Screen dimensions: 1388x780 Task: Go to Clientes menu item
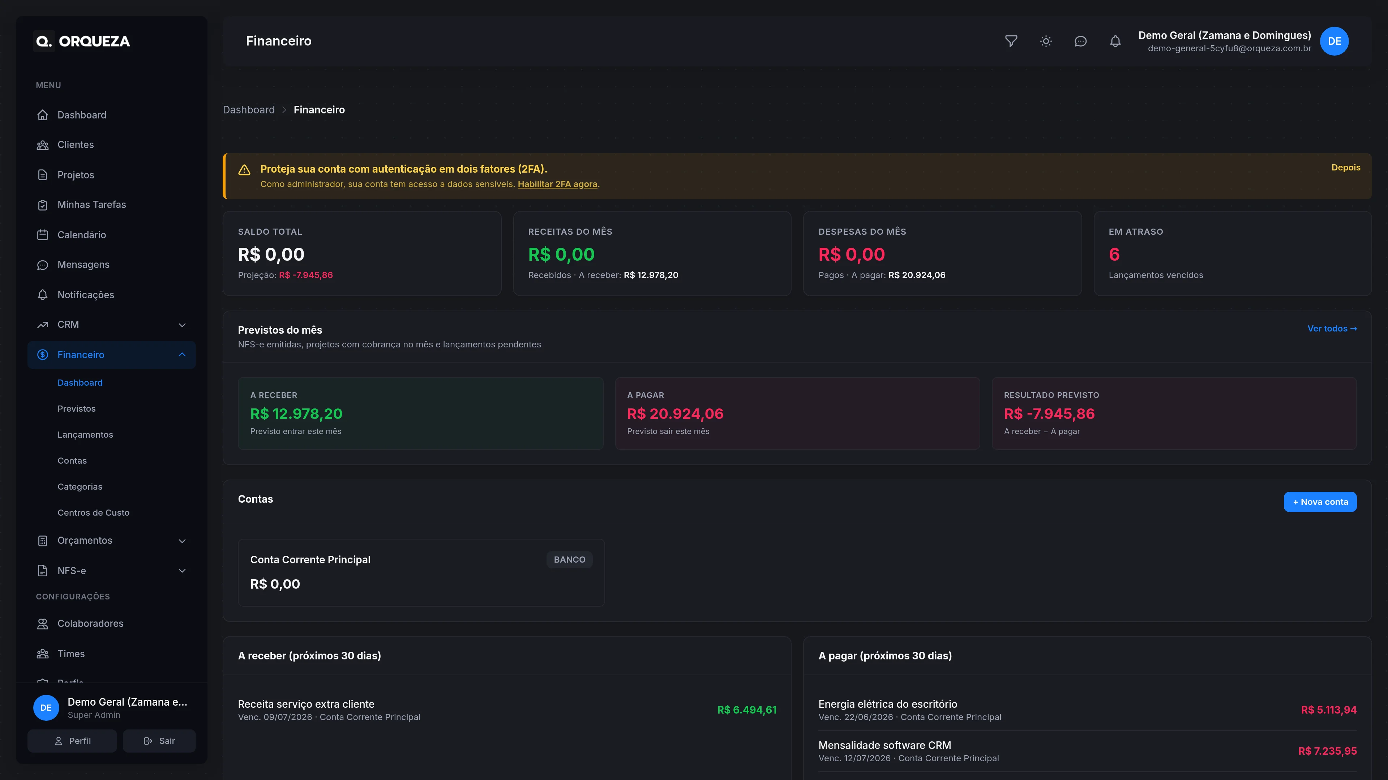pos(112,145)
